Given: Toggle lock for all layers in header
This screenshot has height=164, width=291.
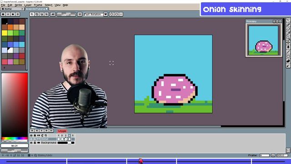Looking at the screenshot, I should pos(35,135).
